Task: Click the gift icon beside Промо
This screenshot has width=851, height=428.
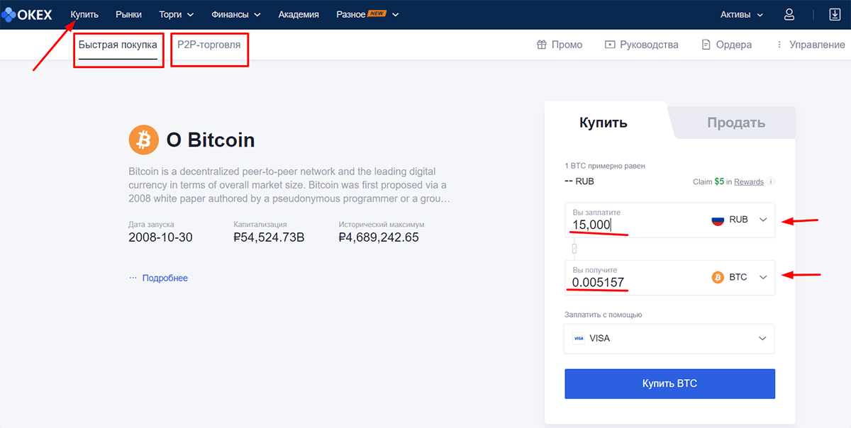Action: point(541,45)
